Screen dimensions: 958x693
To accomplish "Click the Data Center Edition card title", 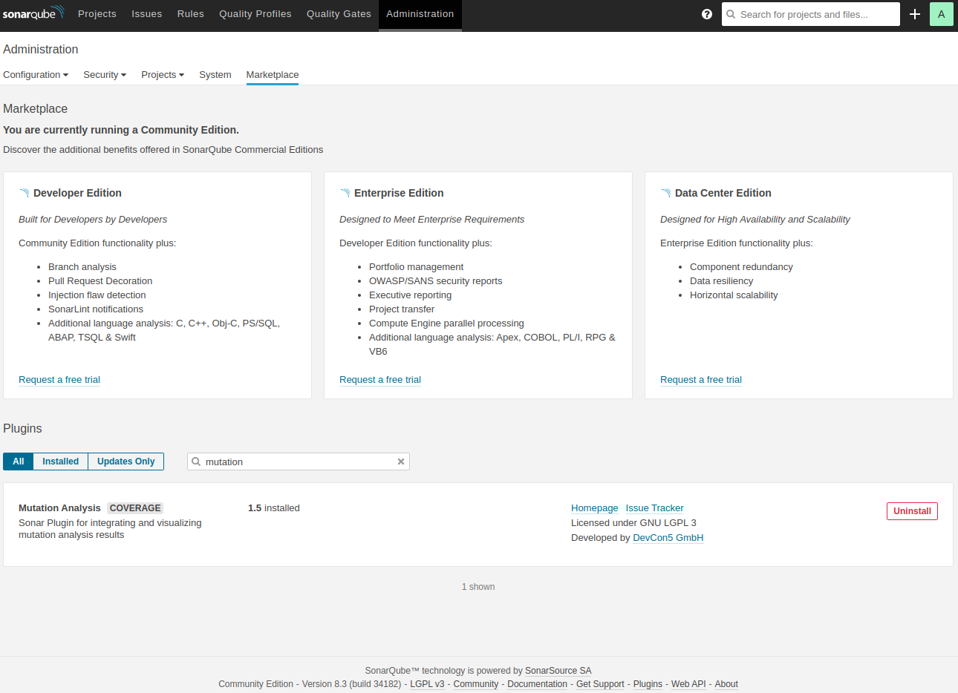I will 723,193.
